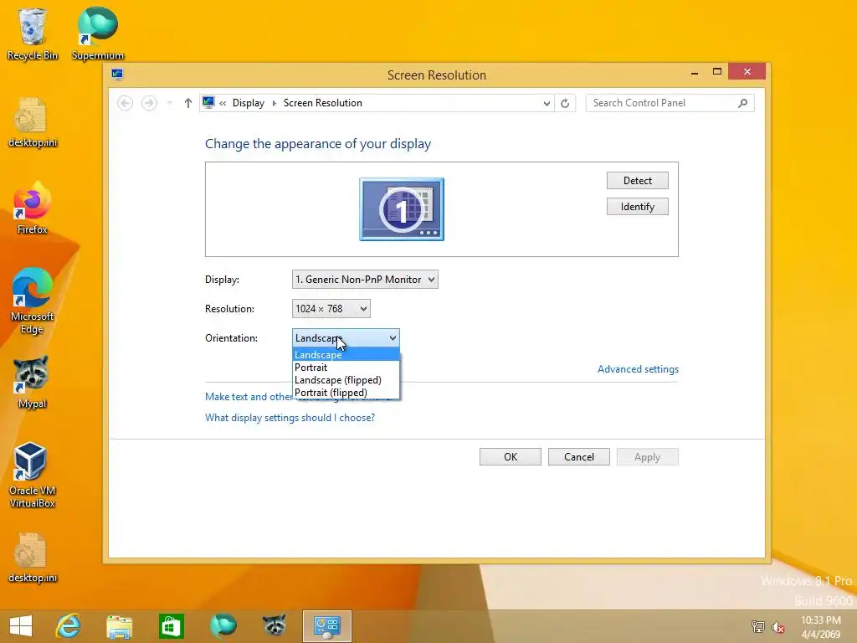Expand the arrow between Display and Screen Resolution

[x=274, y=103]
